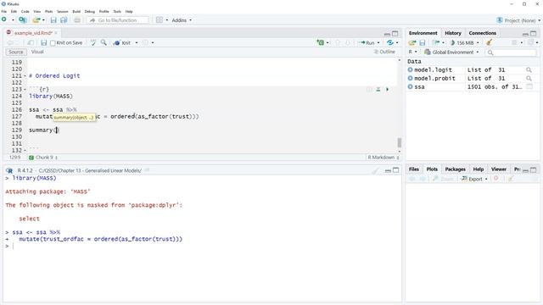
Task: Switch editor to Visual mode
Action: pos(37,52)
